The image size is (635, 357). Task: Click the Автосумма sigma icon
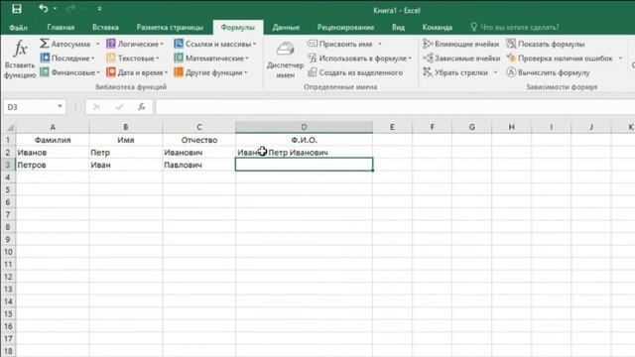(x=45, y=44)
